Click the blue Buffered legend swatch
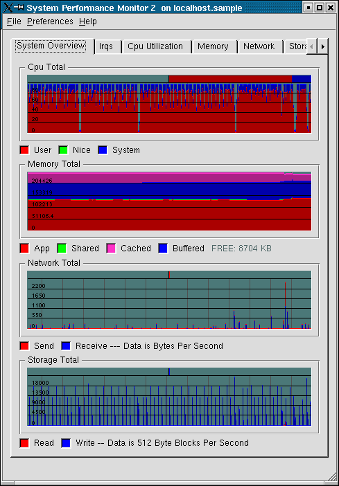The image size is (339, 486). (x=164, y=249)
